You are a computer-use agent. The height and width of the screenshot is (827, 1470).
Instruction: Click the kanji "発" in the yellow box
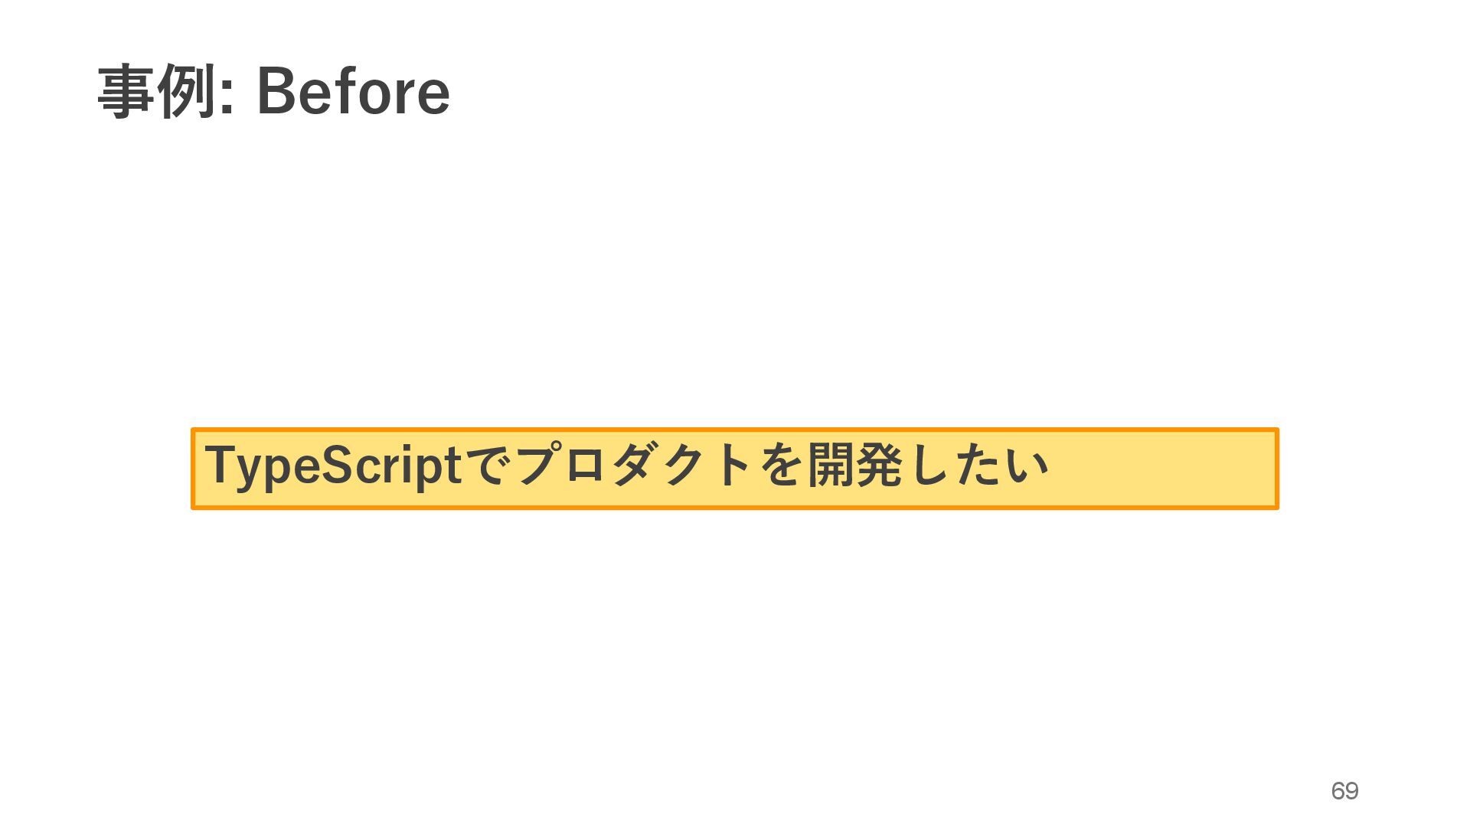click(880, 465)
